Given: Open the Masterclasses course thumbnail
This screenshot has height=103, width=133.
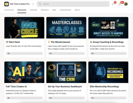Looking at the screenshot, I should pos(66,28).
